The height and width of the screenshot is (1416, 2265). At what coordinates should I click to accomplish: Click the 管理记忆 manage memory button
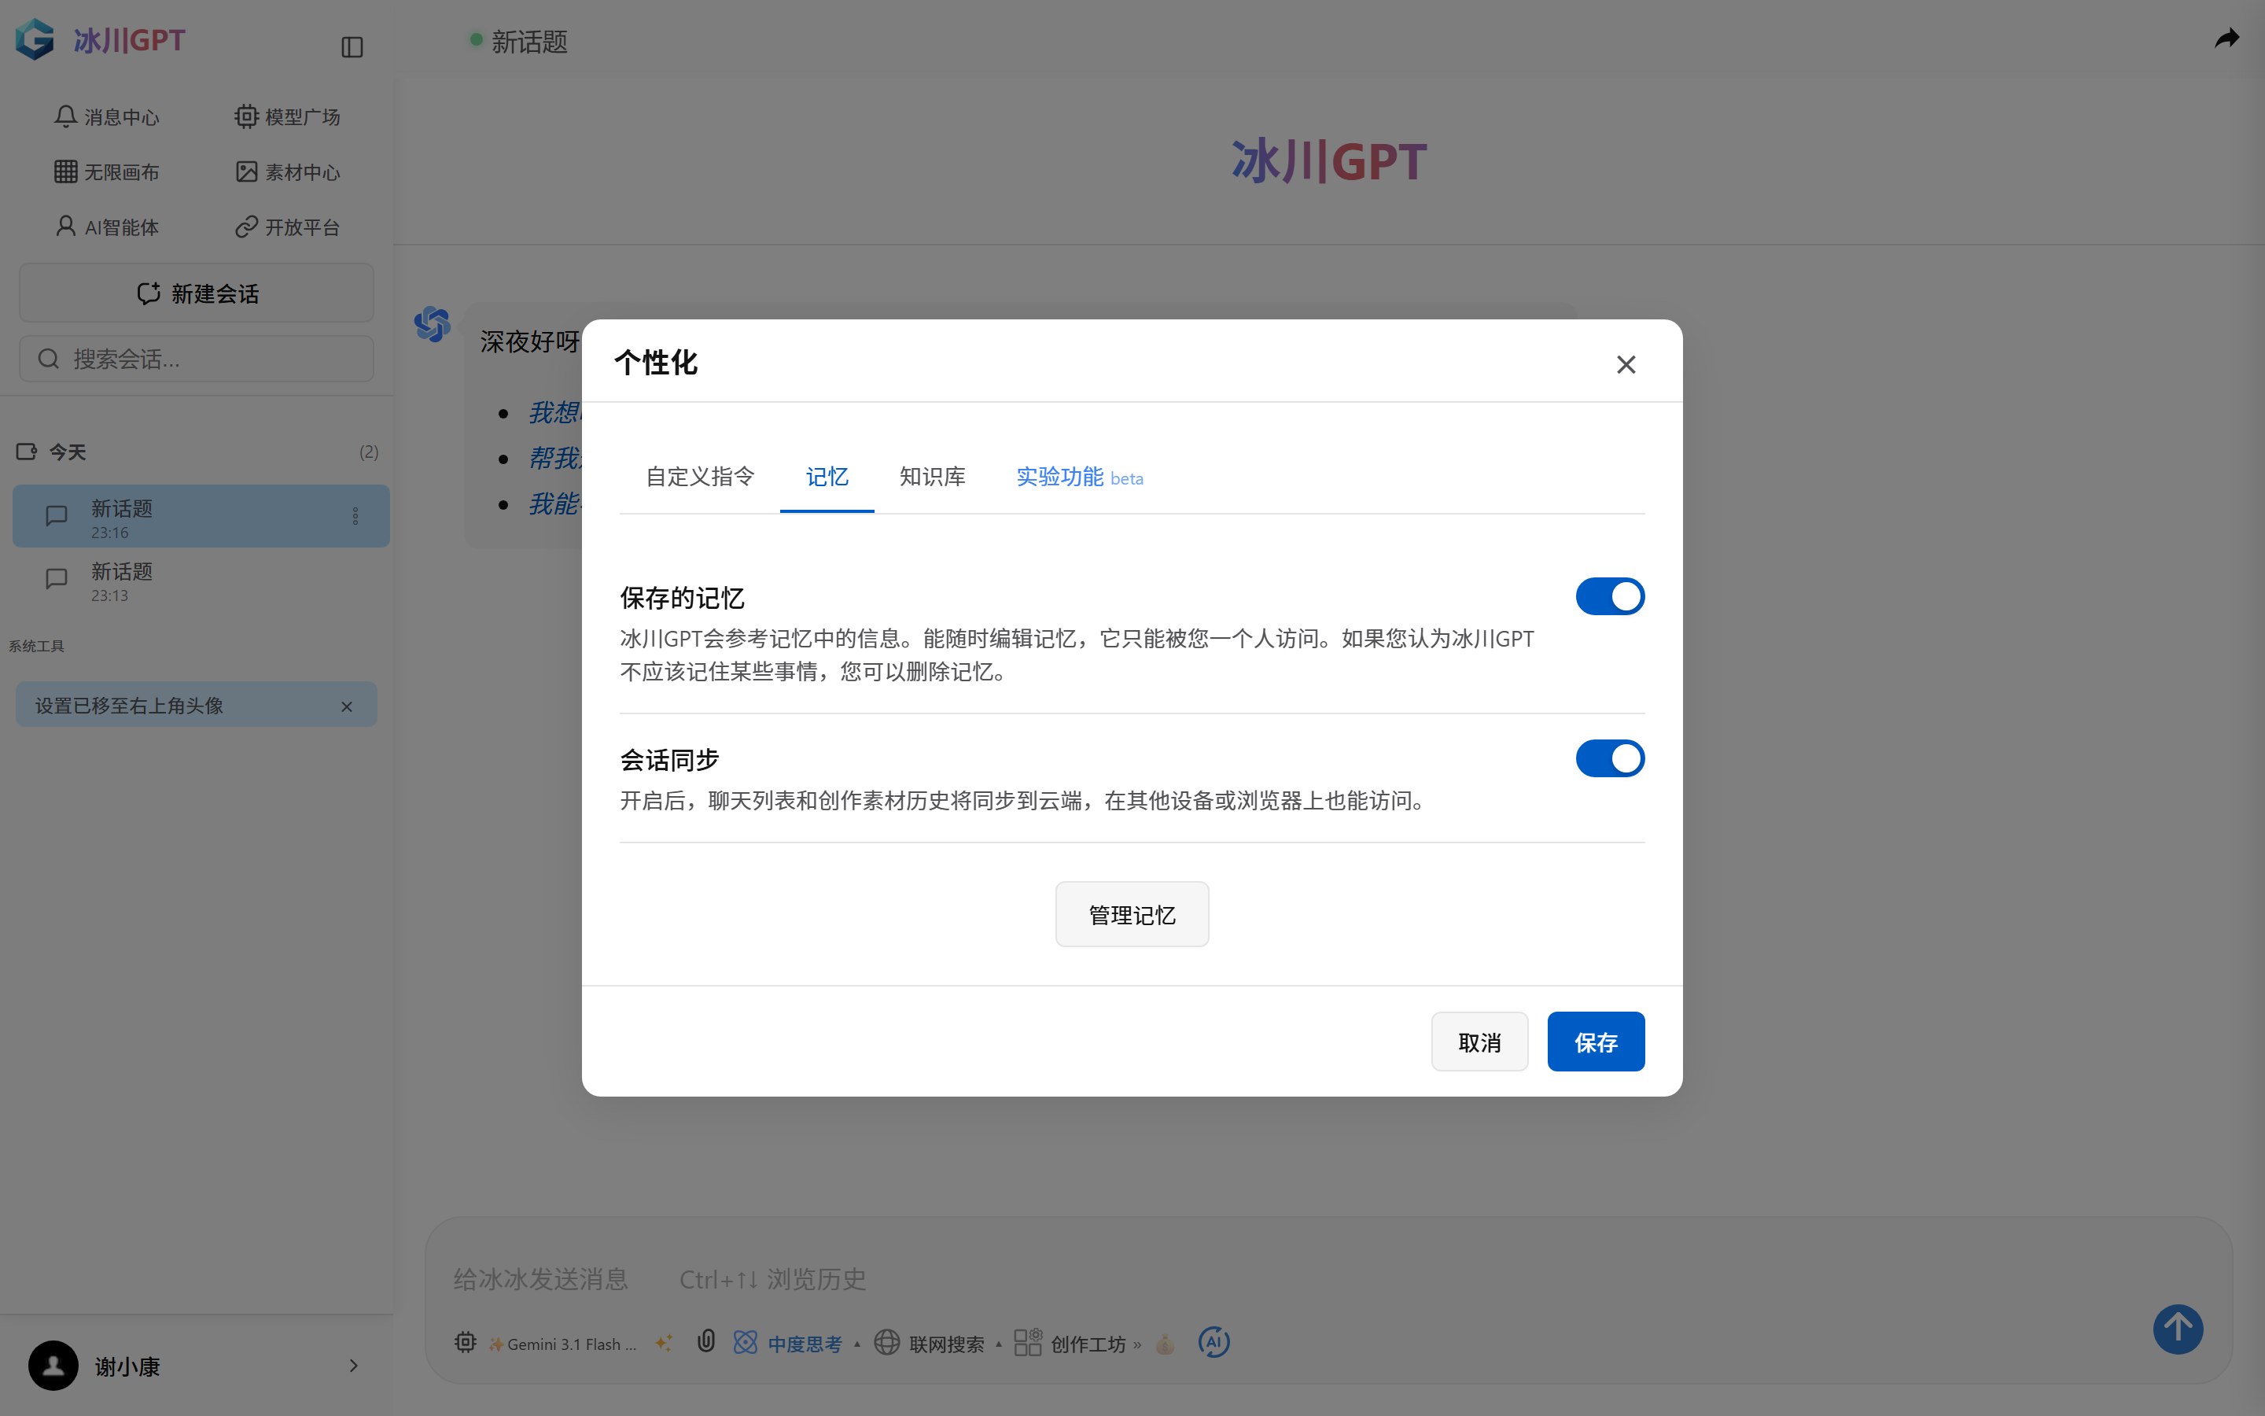1131,913
